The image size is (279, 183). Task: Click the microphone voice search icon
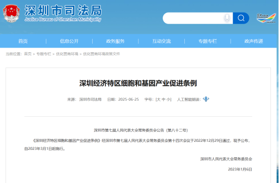tap(227, 18)
